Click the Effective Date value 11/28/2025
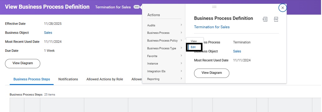Image resolution: width=322 pixels, height=112 pixels. click(x=53, y=24)
